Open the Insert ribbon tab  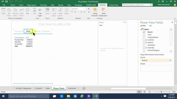[x=21, y=5]
